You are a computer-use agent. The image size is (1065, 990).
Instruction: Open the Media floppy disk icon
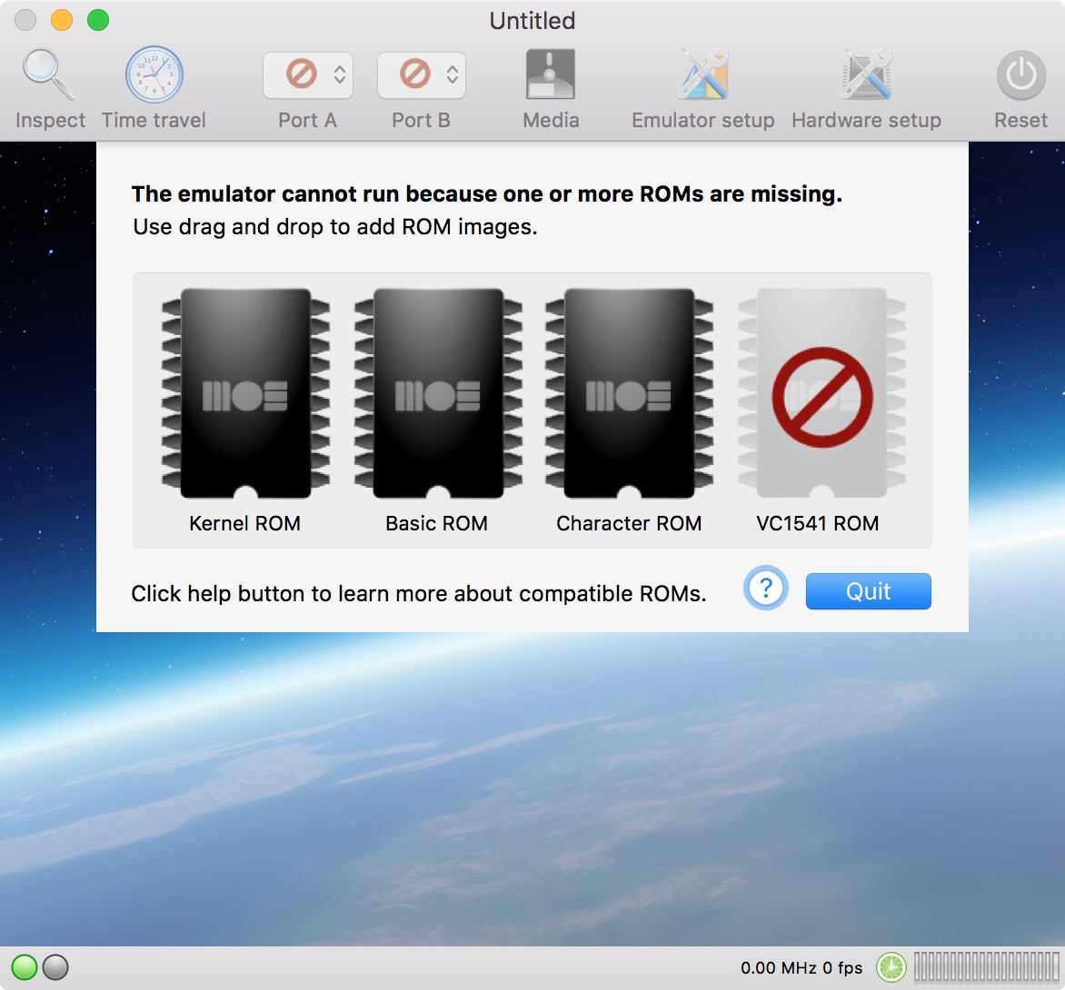[551, 75]
